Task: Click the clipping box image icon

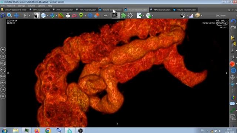Action: pyautogui.click(x=115, y=16)
